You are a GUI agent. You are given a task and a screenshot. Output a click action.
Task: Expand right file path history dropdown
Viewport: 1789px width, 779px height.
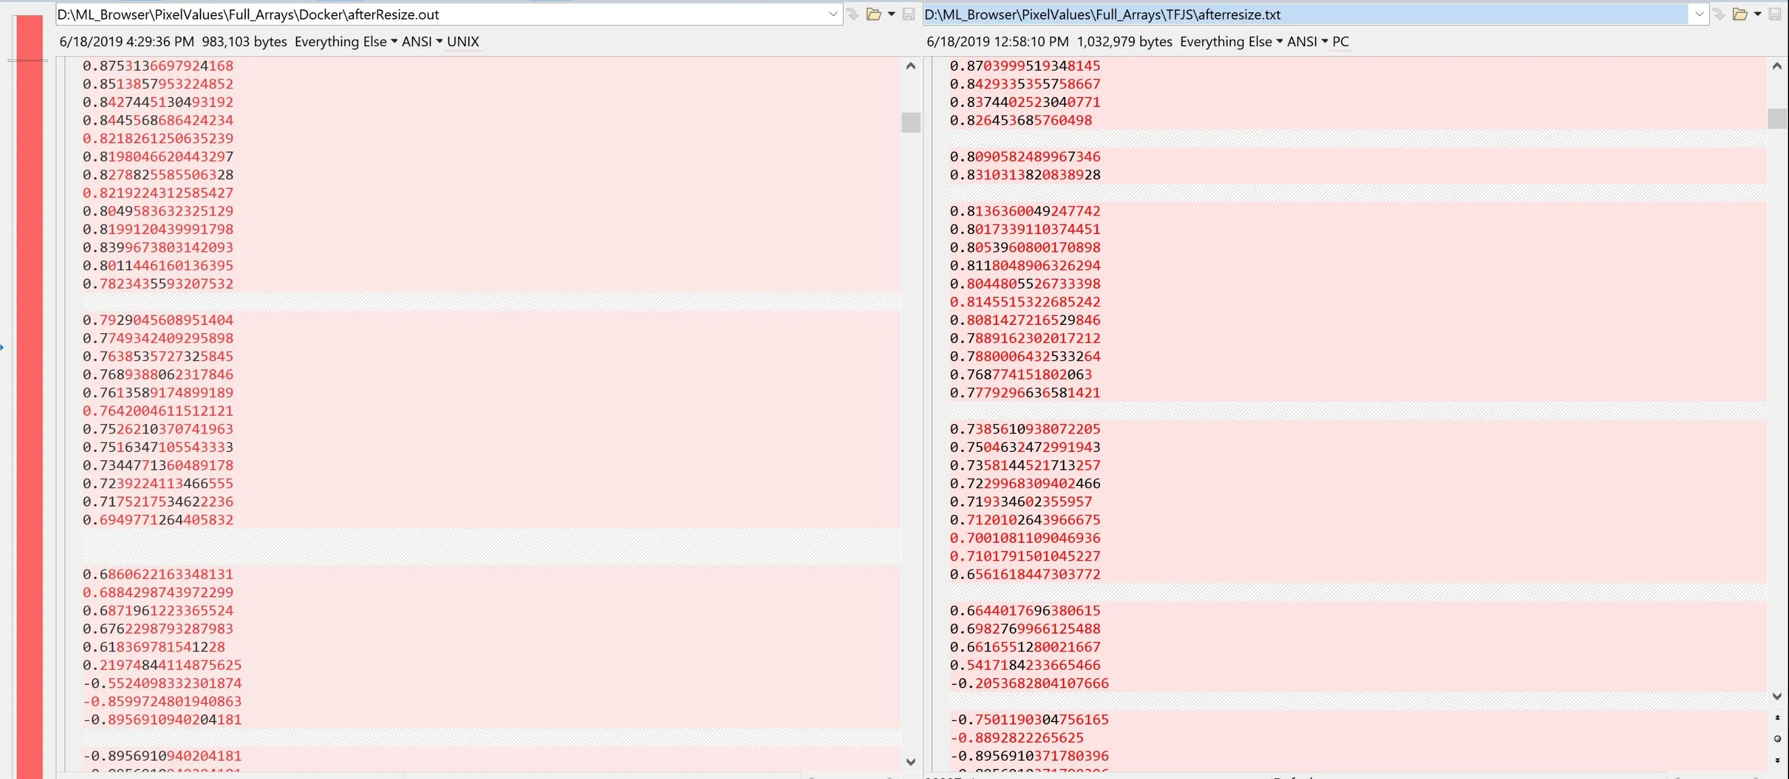tap(1699, 14)
